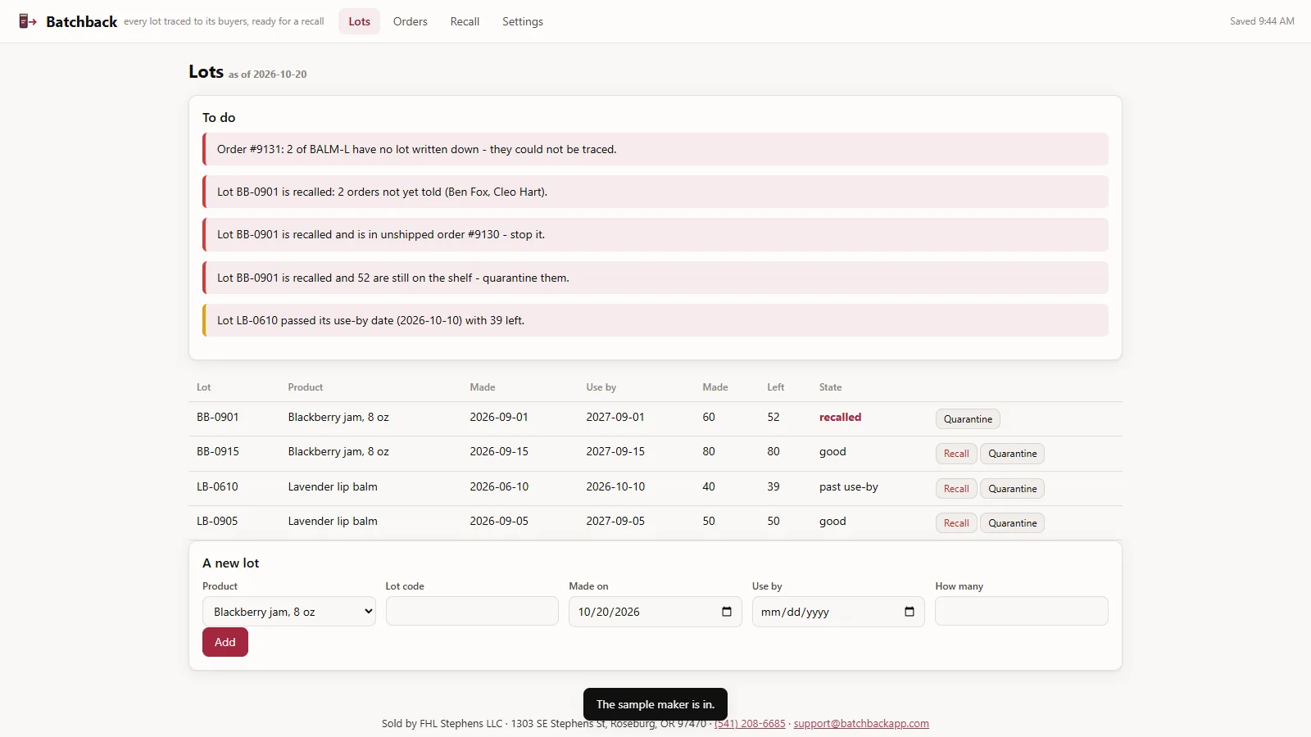1311x737 pixels.
Task: Select the Lots tab
Action: click(x=359, y=21)
